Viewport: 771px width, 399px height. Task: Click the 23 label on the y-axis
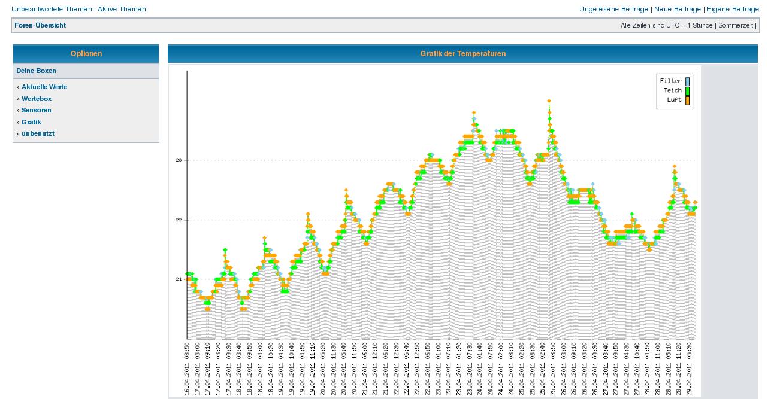[179, 160]
